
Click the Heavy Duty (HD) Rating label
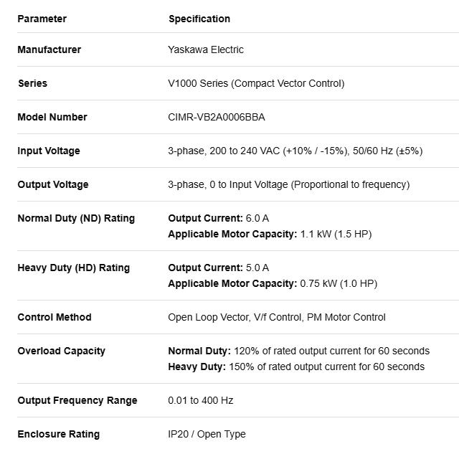[x=73, y=268]
